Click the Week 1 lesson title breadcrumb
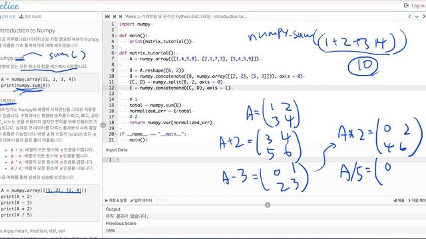This screenshot has height=239, width=426. coord(186,17)
